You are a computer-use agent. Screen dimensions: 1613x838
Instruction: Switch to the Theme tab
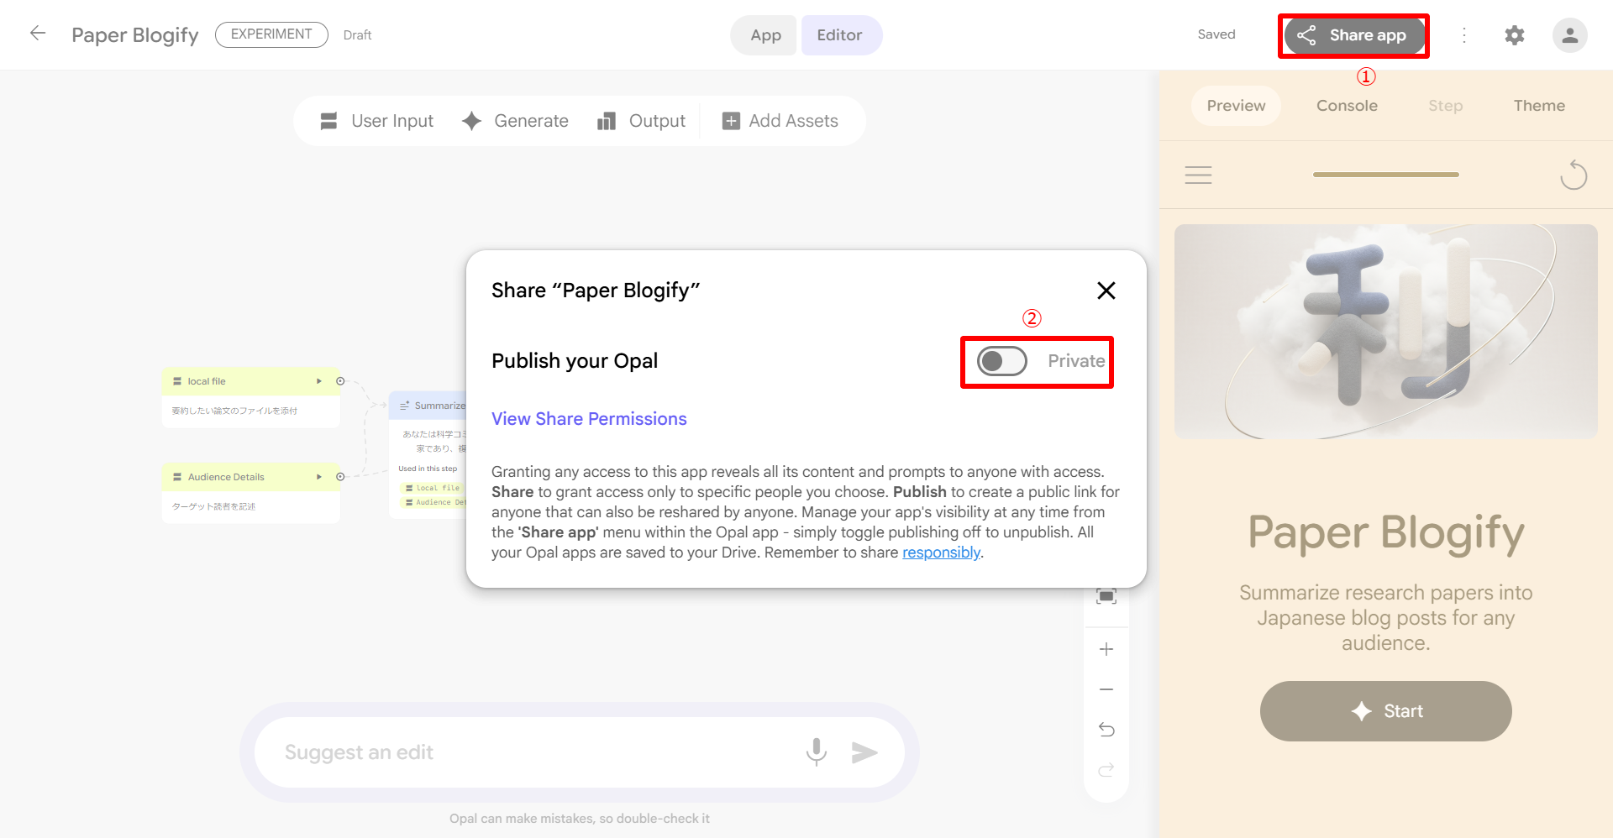point(1539,106)
